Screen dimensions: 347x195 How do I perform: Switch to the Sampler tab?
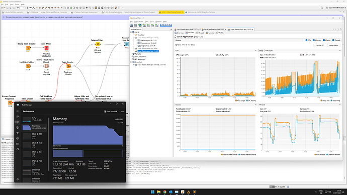[x=210, y=33]
